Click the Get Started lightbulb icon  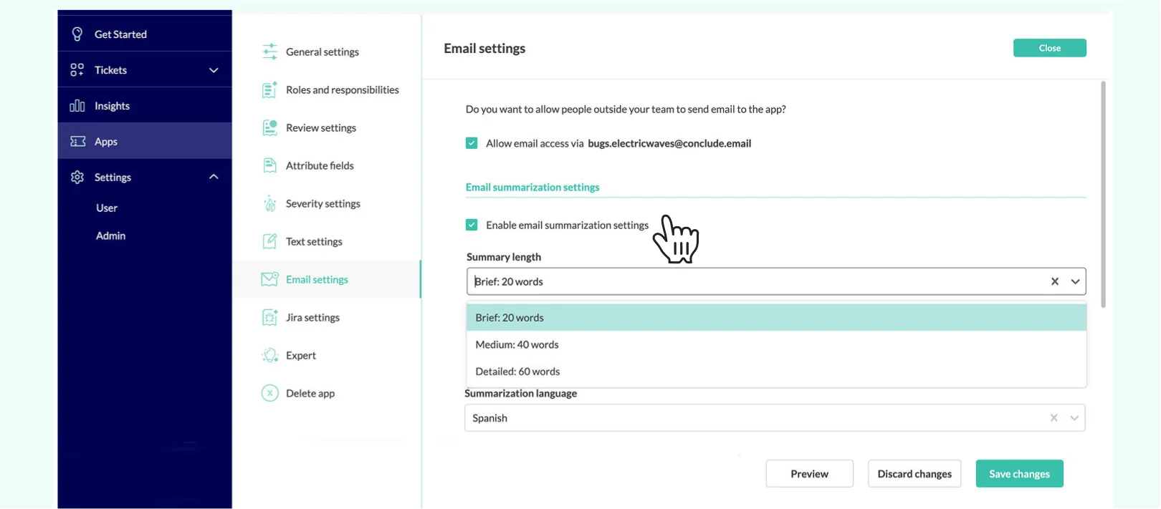click(77, 34)
